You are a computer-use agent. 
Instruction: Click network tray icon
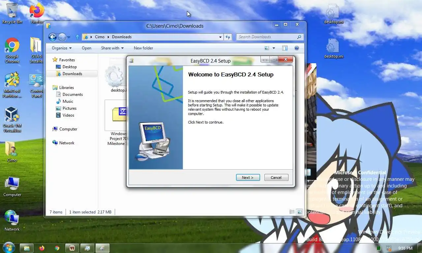(389, 248)
